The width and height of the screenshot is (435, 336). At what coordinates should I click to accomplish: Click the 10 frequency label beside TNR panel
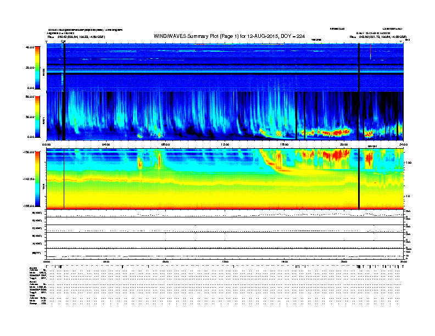[409, 196]
